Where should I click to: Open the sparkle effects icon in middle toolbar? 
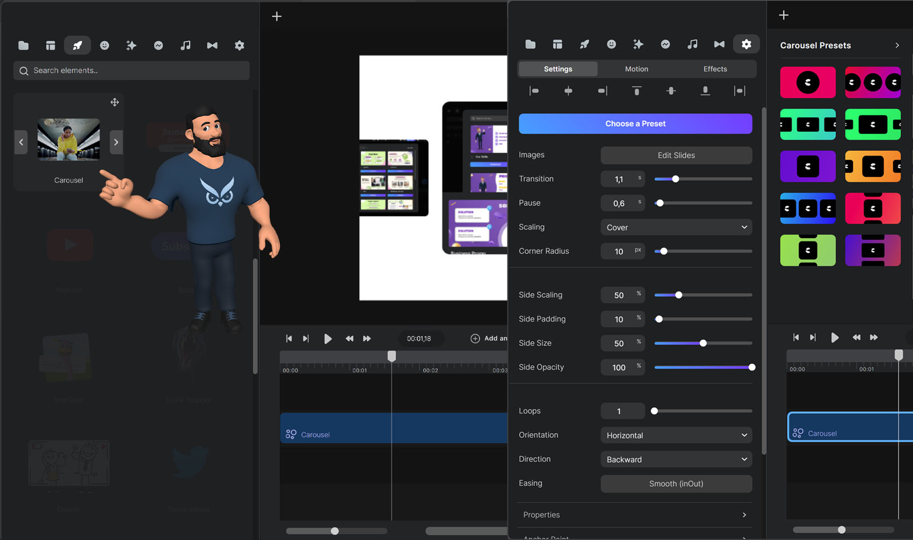[638, 44]
